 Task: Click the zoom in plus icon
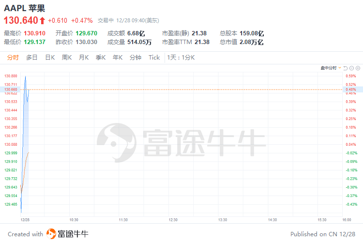click(358, 68)
